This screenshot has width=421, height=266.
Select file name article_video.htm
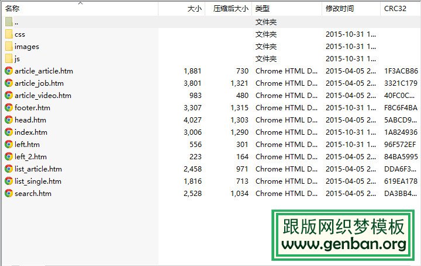pyautogui.click(x=43, y=96)
